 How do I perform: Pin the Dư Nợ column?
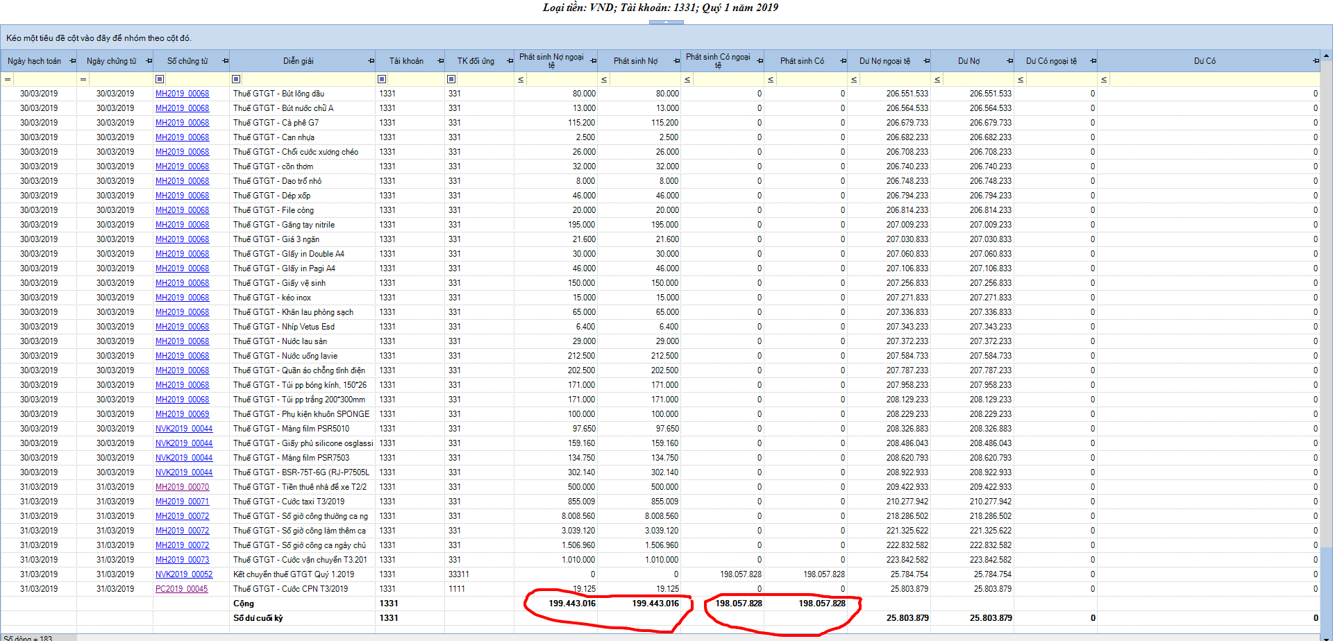(x=1009, y=61)
